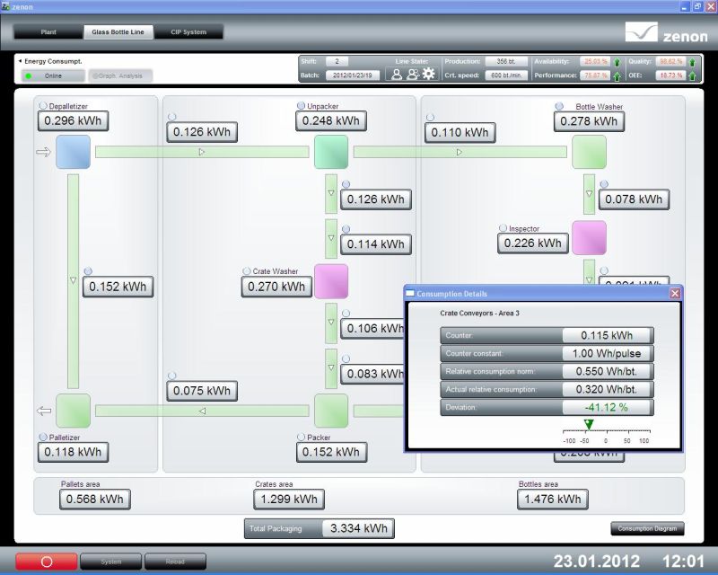This screenshot has width=718, height=575.
Task: Toggle the round indicator next to Crate Washer
Action: pyautogui.click(x=247, y=270)
